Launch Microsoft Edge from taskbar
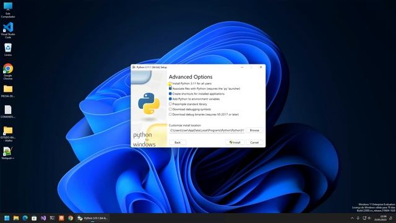 25,218
